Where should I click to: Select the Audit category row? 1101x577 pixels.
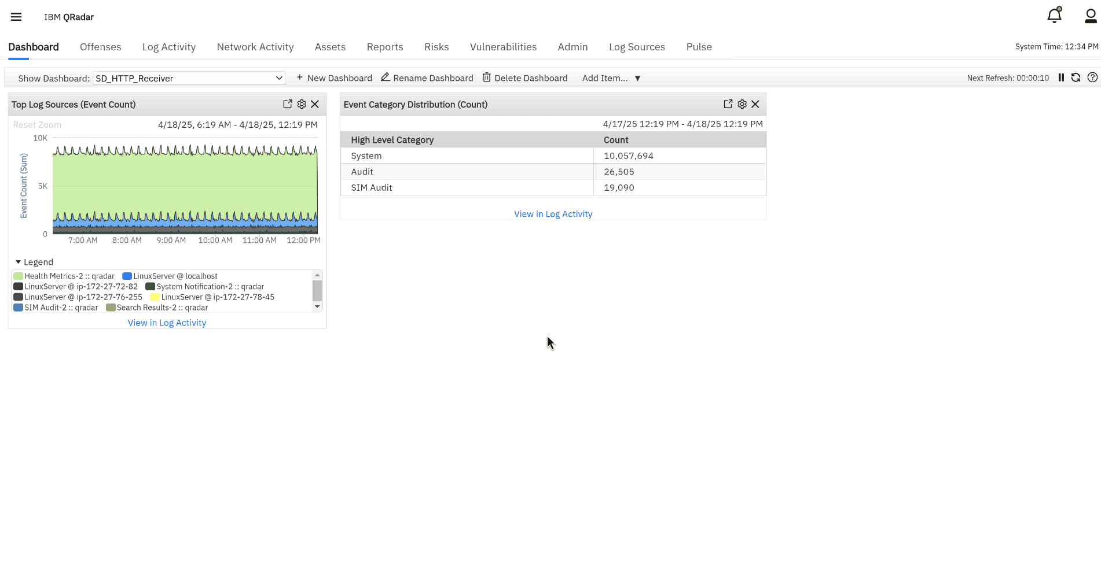coord(553,172)
